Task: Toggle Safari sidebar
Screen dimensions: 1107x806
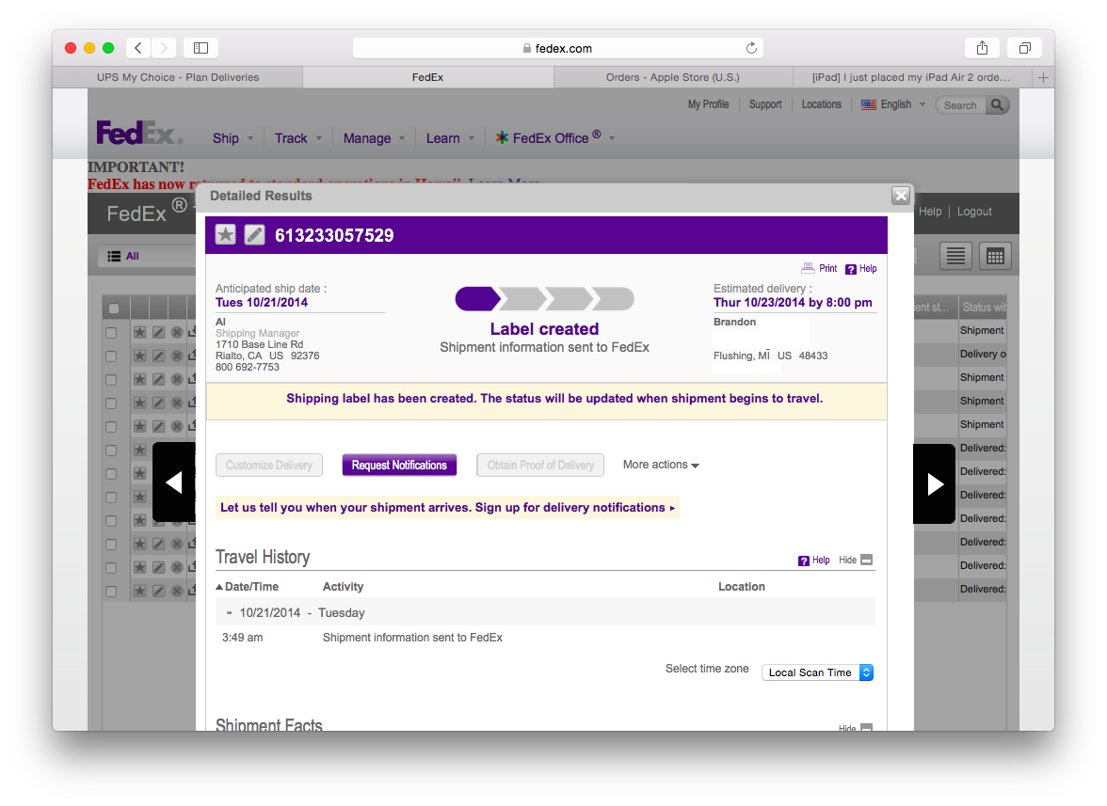Action: (x=201, y=48)
